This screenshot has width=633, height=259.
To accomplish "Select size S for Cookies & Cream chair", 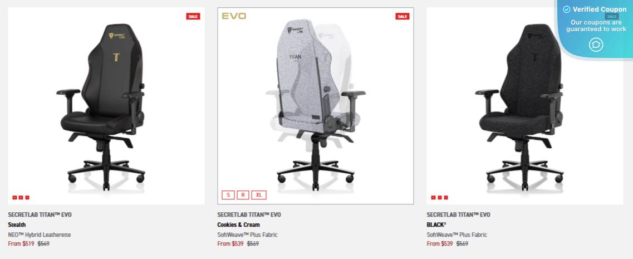I will coord(228,195).
